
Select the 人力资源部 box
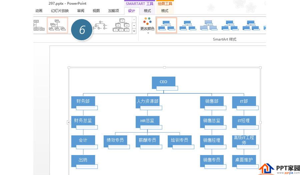tap(148, 102)
